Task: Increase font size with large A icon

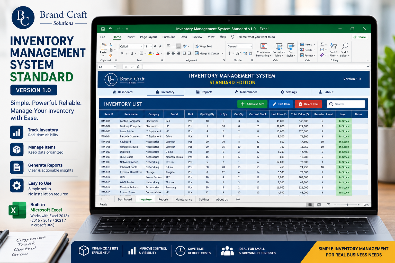Action: pos(155,46)
